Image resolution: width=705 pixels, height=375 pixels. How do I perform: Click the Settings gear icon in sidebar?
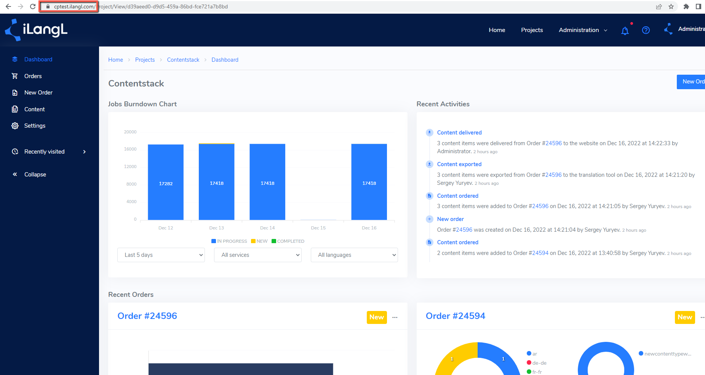coord(15,126)
